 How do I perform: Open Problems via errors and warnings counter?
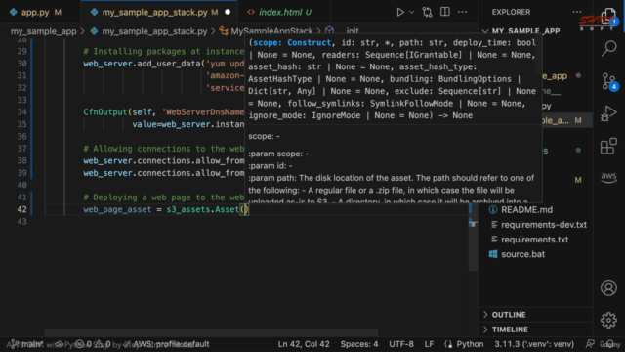pos(93,344)
